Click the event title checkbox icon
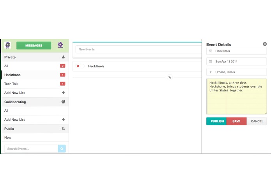This screenshot has width=271, height=193. pos(210,51)
